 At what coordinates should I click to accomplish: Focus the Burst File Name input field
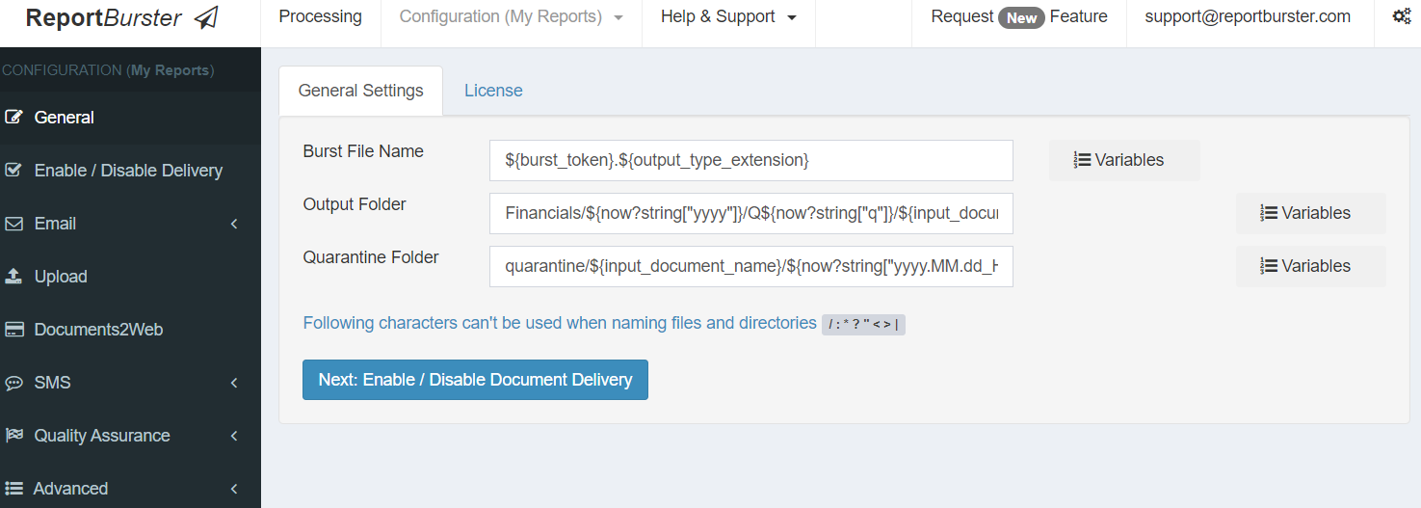point(751,160)
